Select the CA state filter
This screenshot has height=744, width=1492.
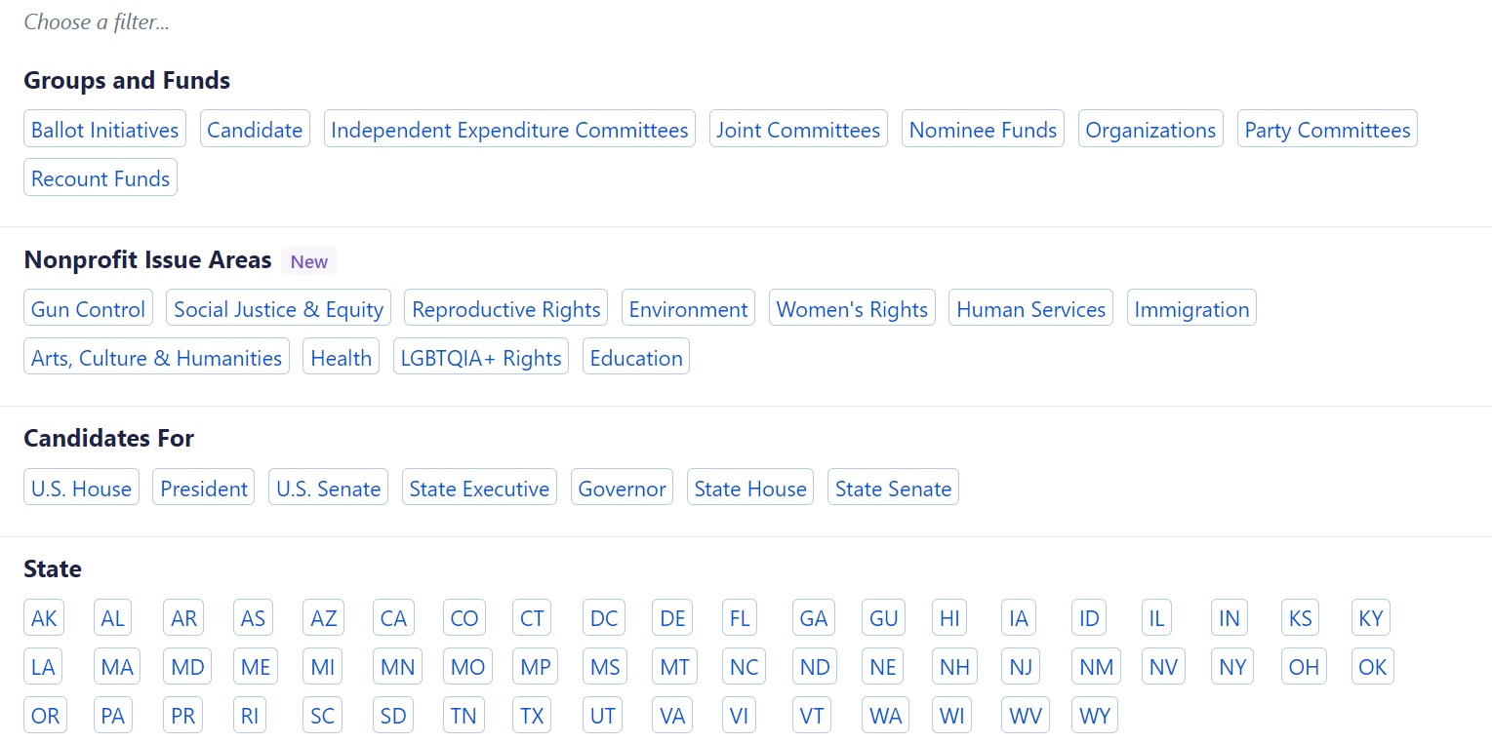coord(393,618)
